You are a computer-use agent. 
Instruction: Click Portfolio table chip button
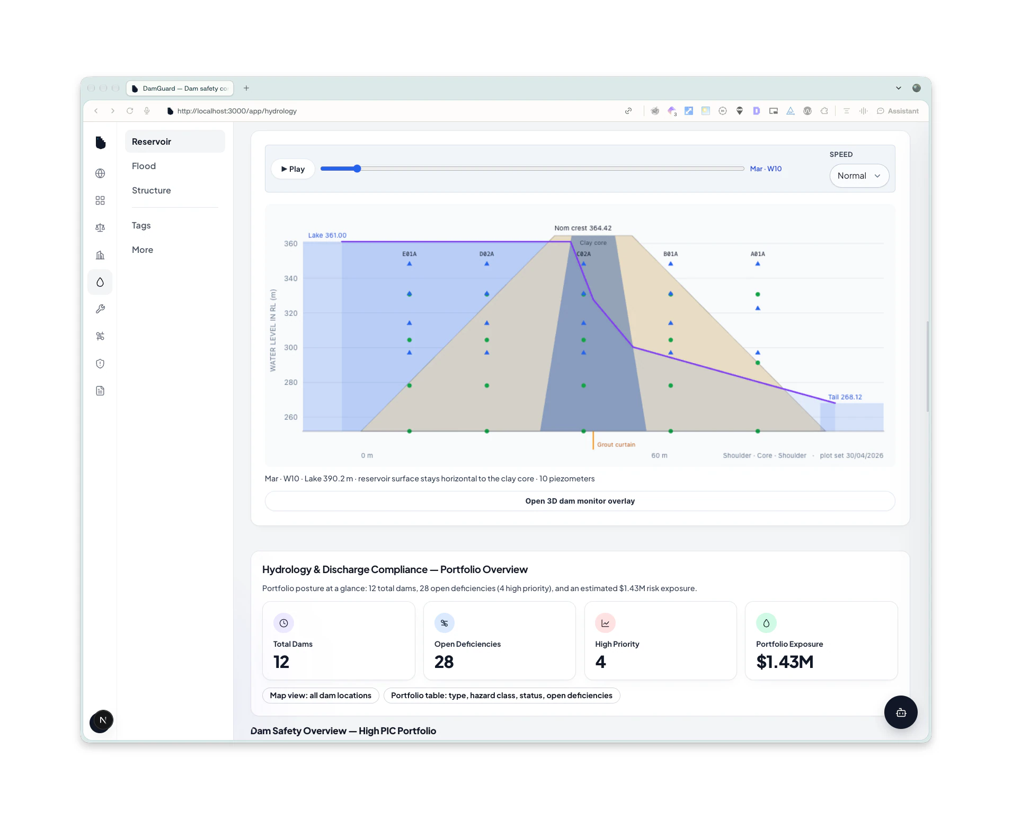(x=501, y=696)
